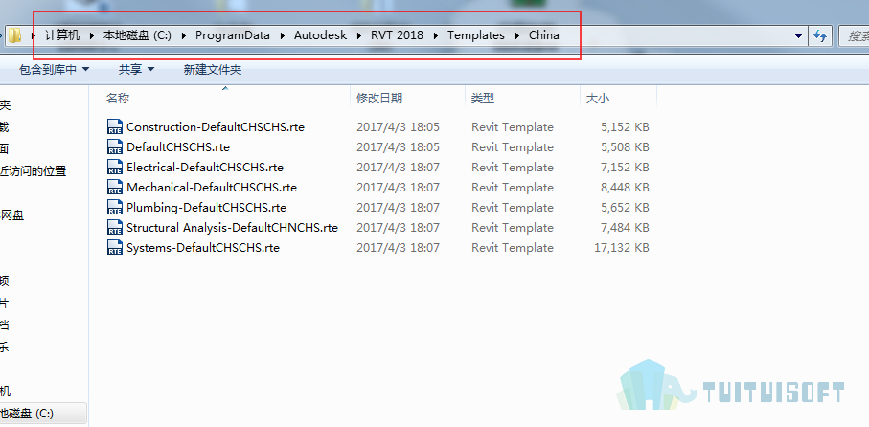Viewport: 869px width, 427px height.
Task: Click the 5,652 KB size value
Action: (625, 207)
